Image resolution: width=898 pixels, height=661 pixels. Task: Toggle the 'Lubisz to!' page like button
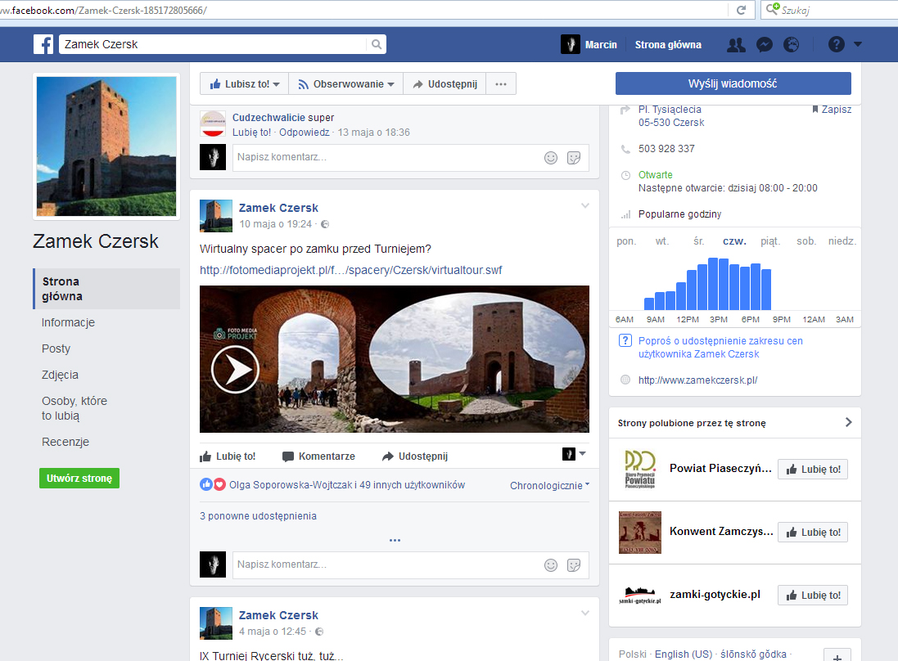pyautogui.click(x=244, y=83)
